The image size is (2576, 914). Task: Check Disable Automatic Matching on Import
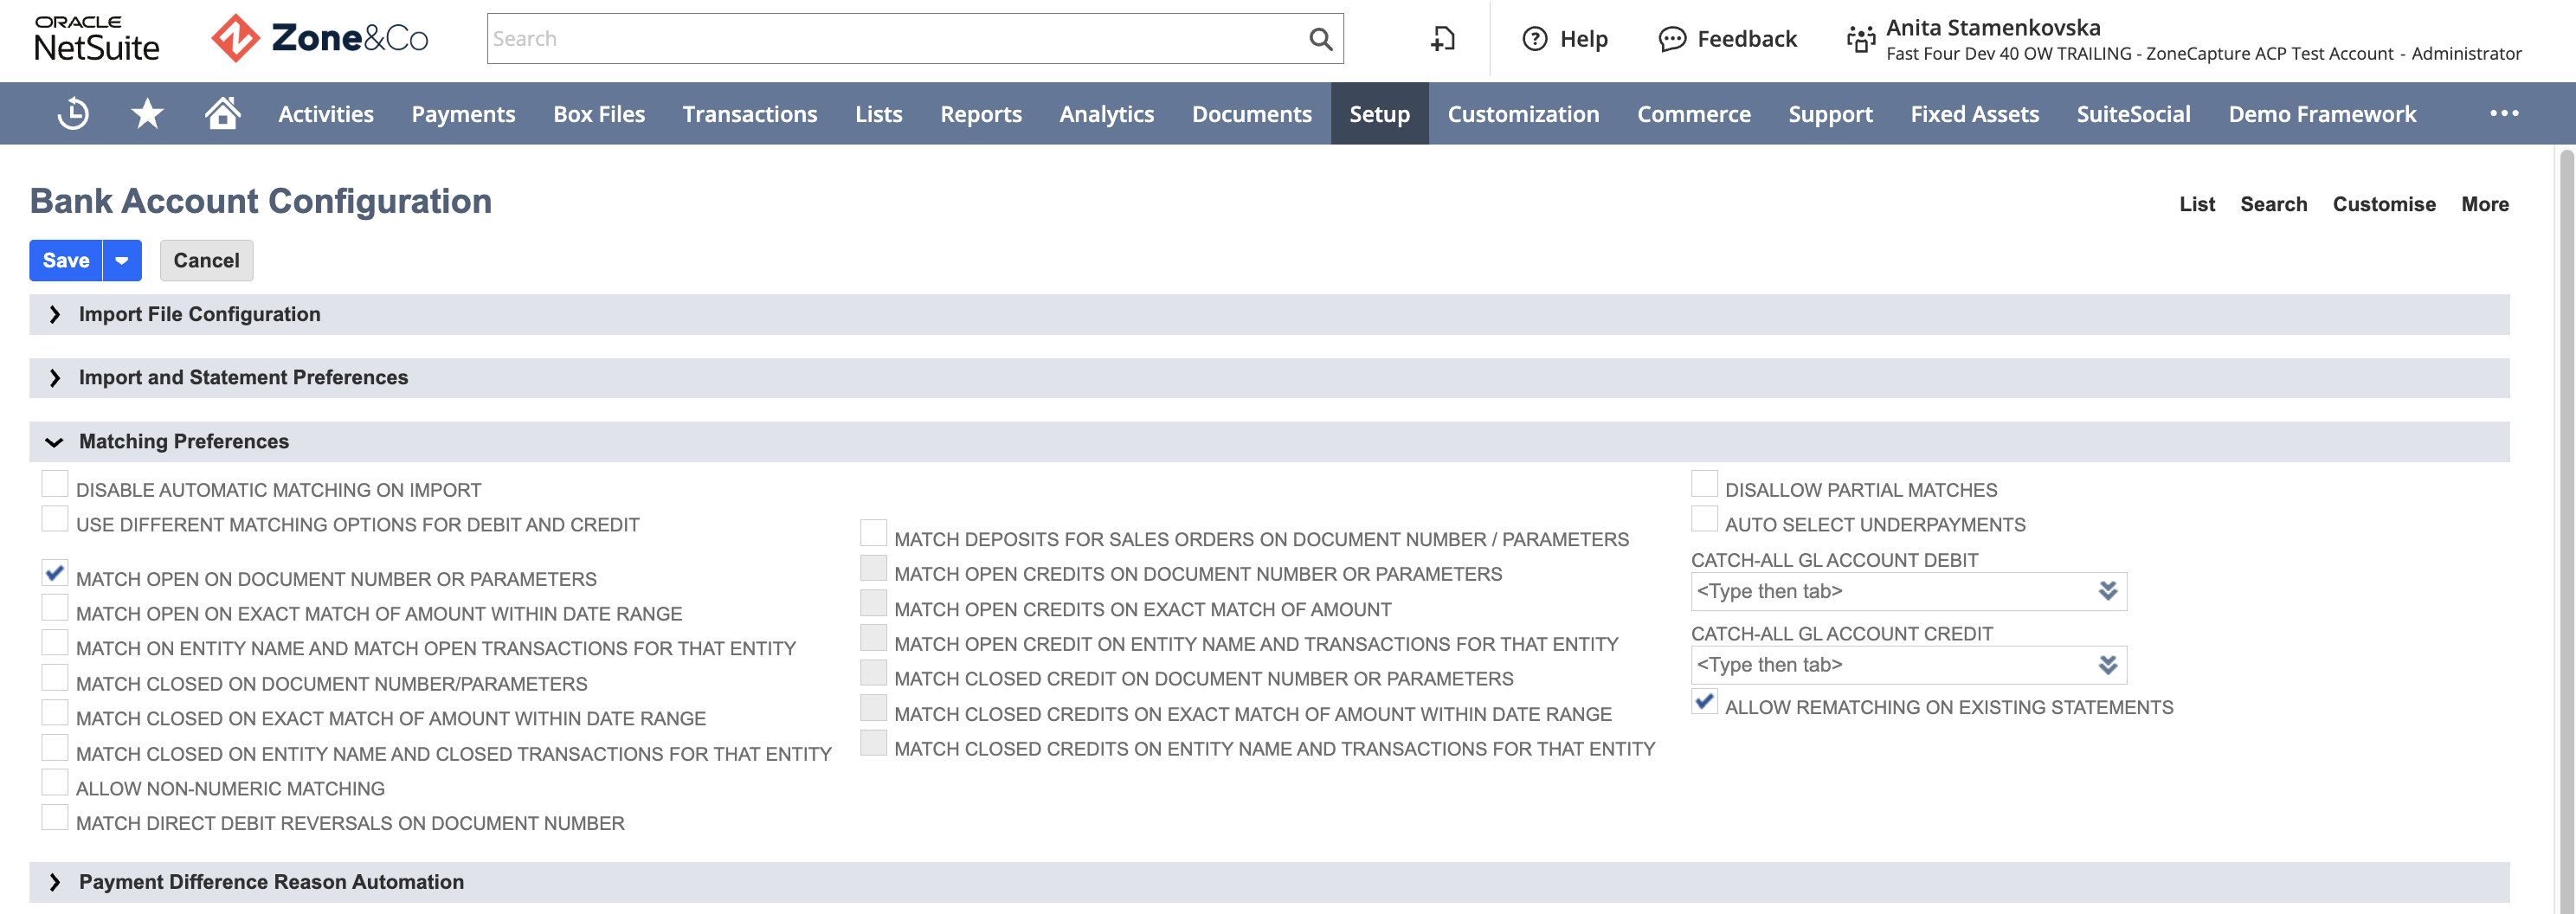point(55,484)
